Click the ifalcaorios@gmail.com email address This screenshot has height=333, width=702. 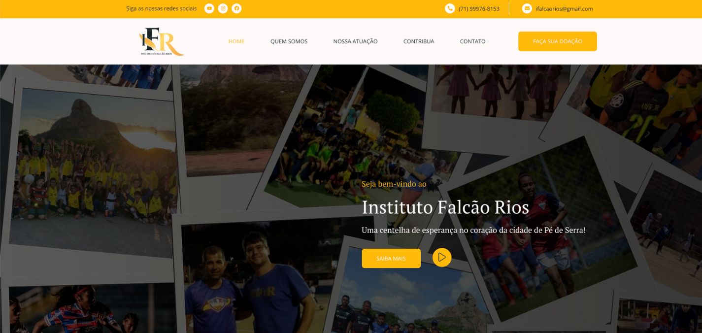[564, 8]
